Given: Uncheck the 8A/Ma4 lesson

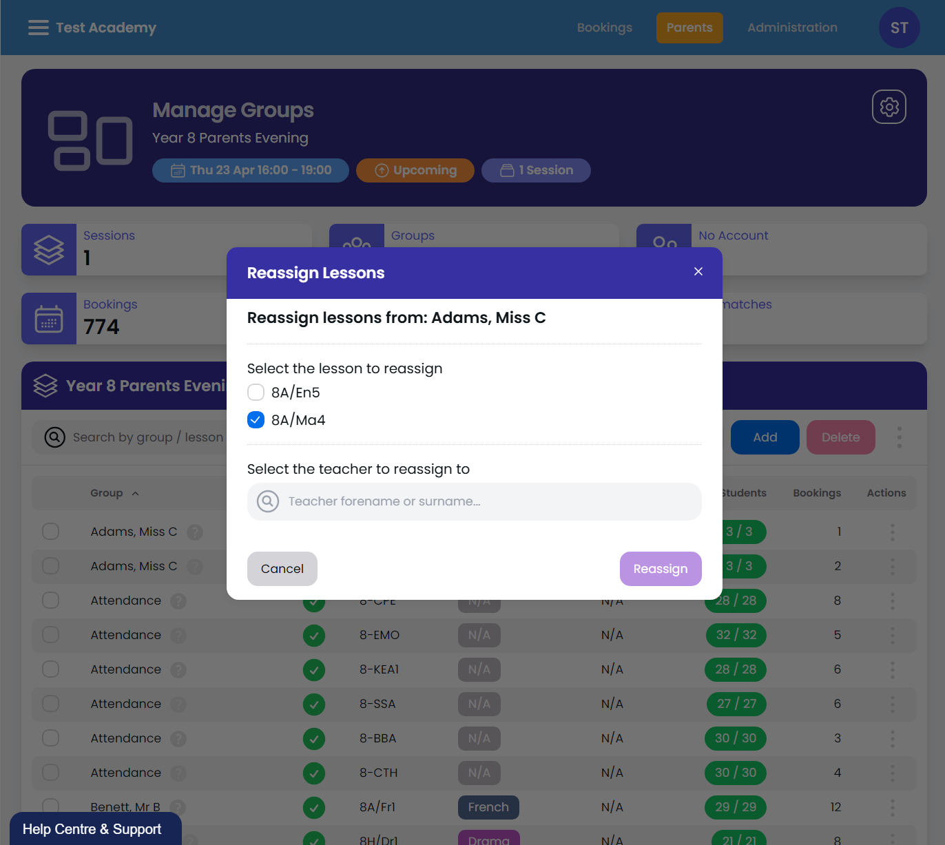Looking at the screenshot, I should [x=256, y=419].
